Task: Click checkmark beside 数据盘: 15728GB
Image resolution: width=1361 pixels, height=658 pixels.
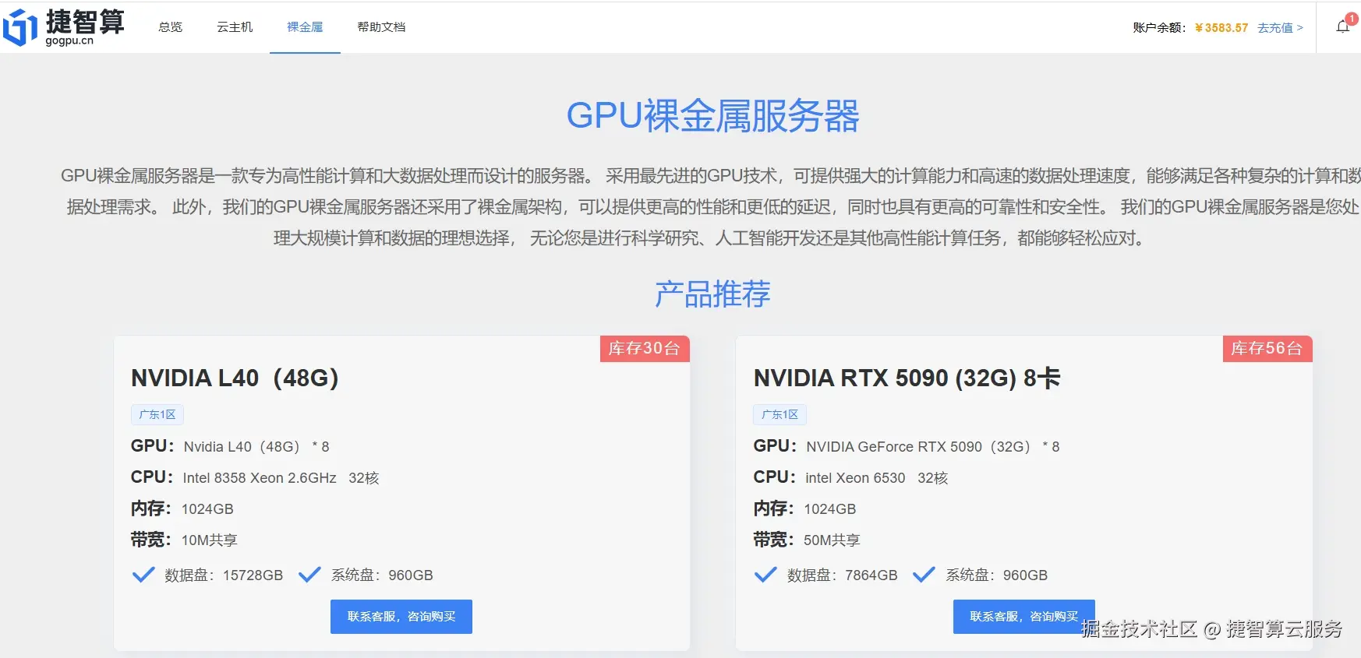Action: 143,575
